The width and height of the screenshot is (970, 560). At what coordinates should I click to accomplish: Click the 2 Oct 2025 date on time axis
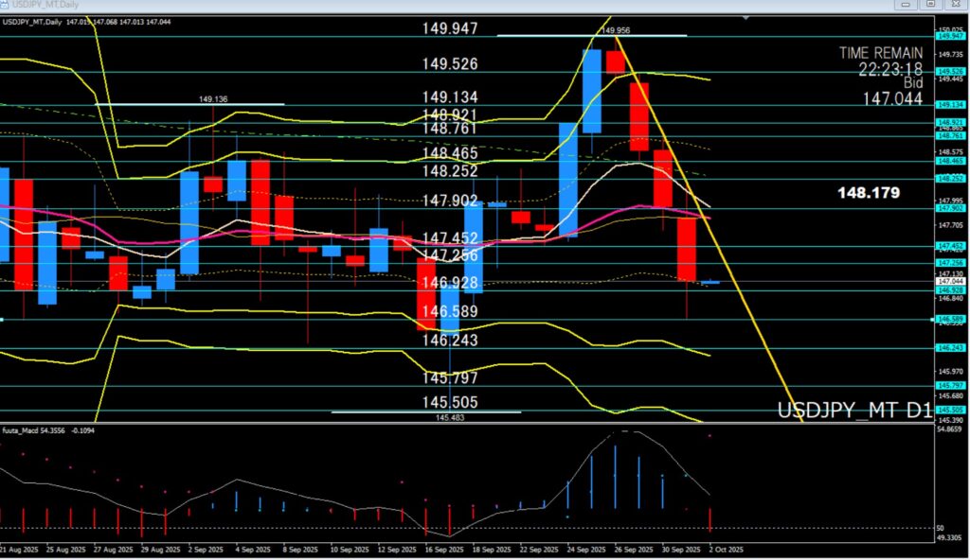click(x=726, y=549)
